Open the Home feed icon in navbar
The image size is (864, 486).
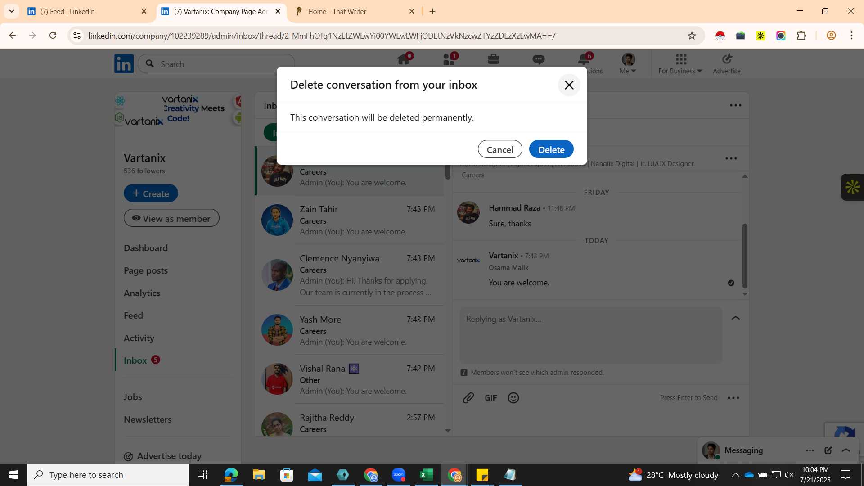[x=404, y=59]
